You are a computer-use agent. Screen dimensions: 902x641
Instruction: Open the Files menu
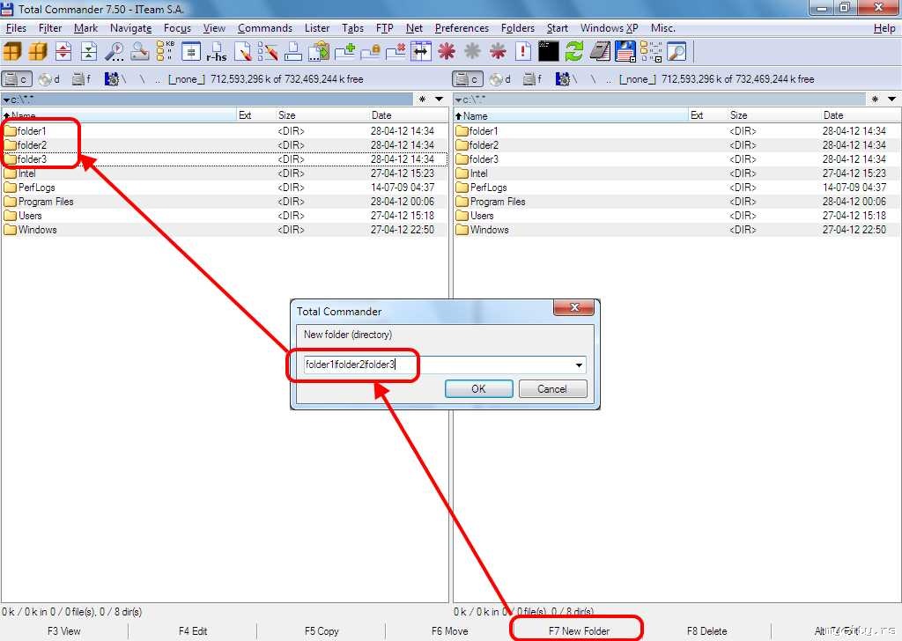coord(16,28)
